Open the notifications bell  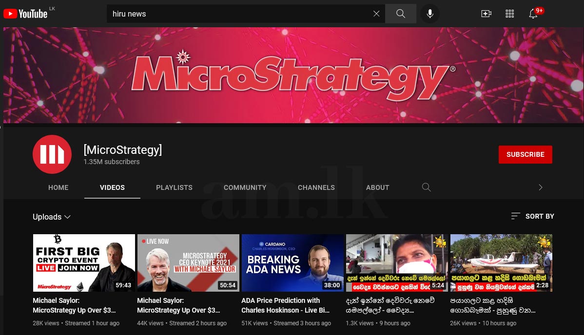point(533,14)
